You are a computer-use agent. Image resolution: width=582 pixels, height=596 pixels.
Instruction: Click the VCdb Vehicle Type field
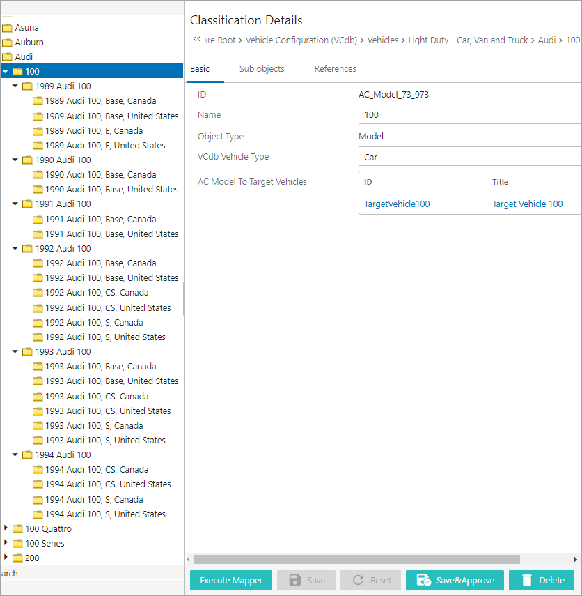pos(470,157)
